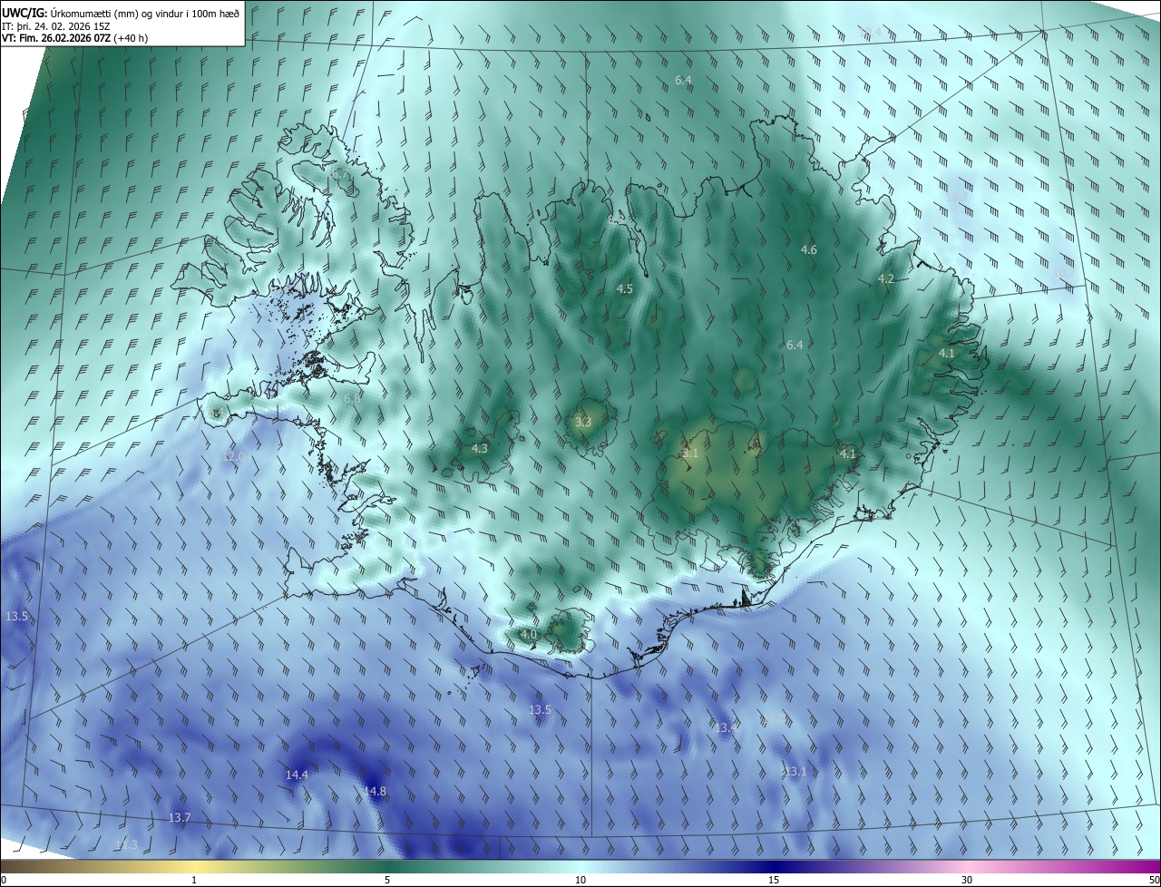Click the 6.7 value in the Westfjords
Screen dimensions: 1161x887
point(340,172)
